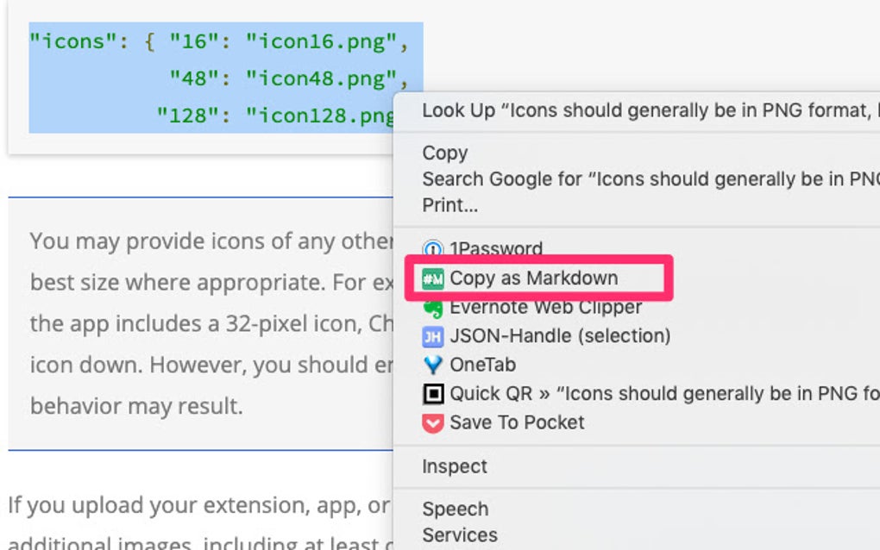Click the blue OneTab funnel icon
The image size is (880, 550).
point(435,364)
